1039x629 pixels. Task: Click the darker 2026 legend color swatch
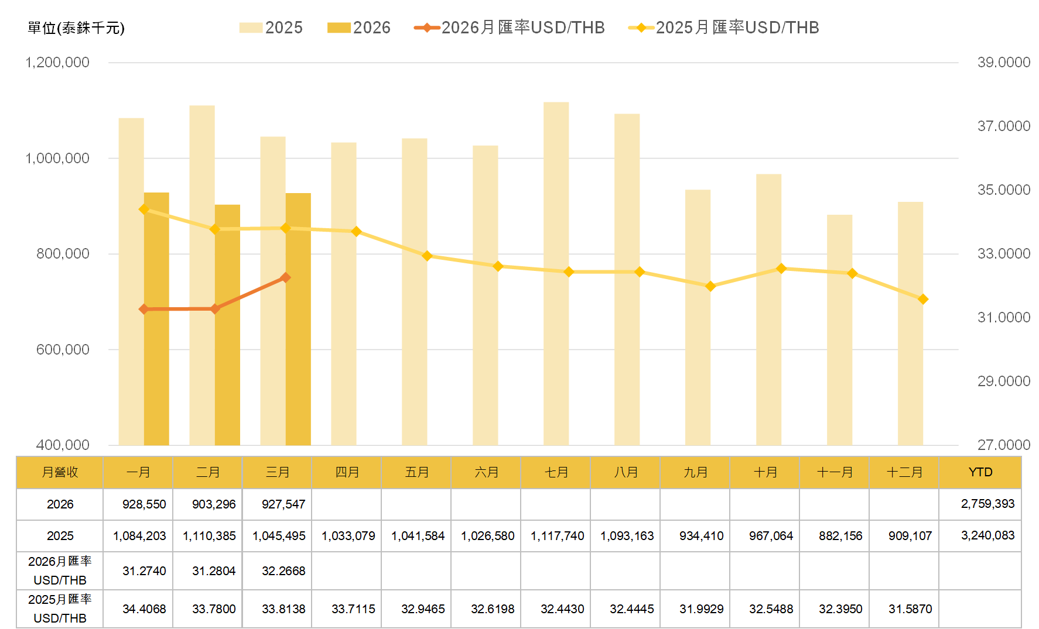pos(339,28)
